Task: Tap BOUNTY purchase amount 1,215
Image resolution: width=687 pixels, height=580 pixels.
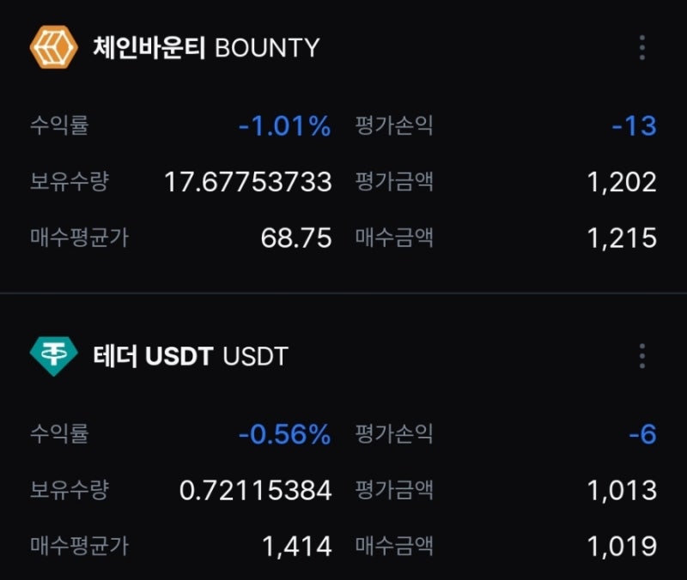Action: click(x=622, y=238)
